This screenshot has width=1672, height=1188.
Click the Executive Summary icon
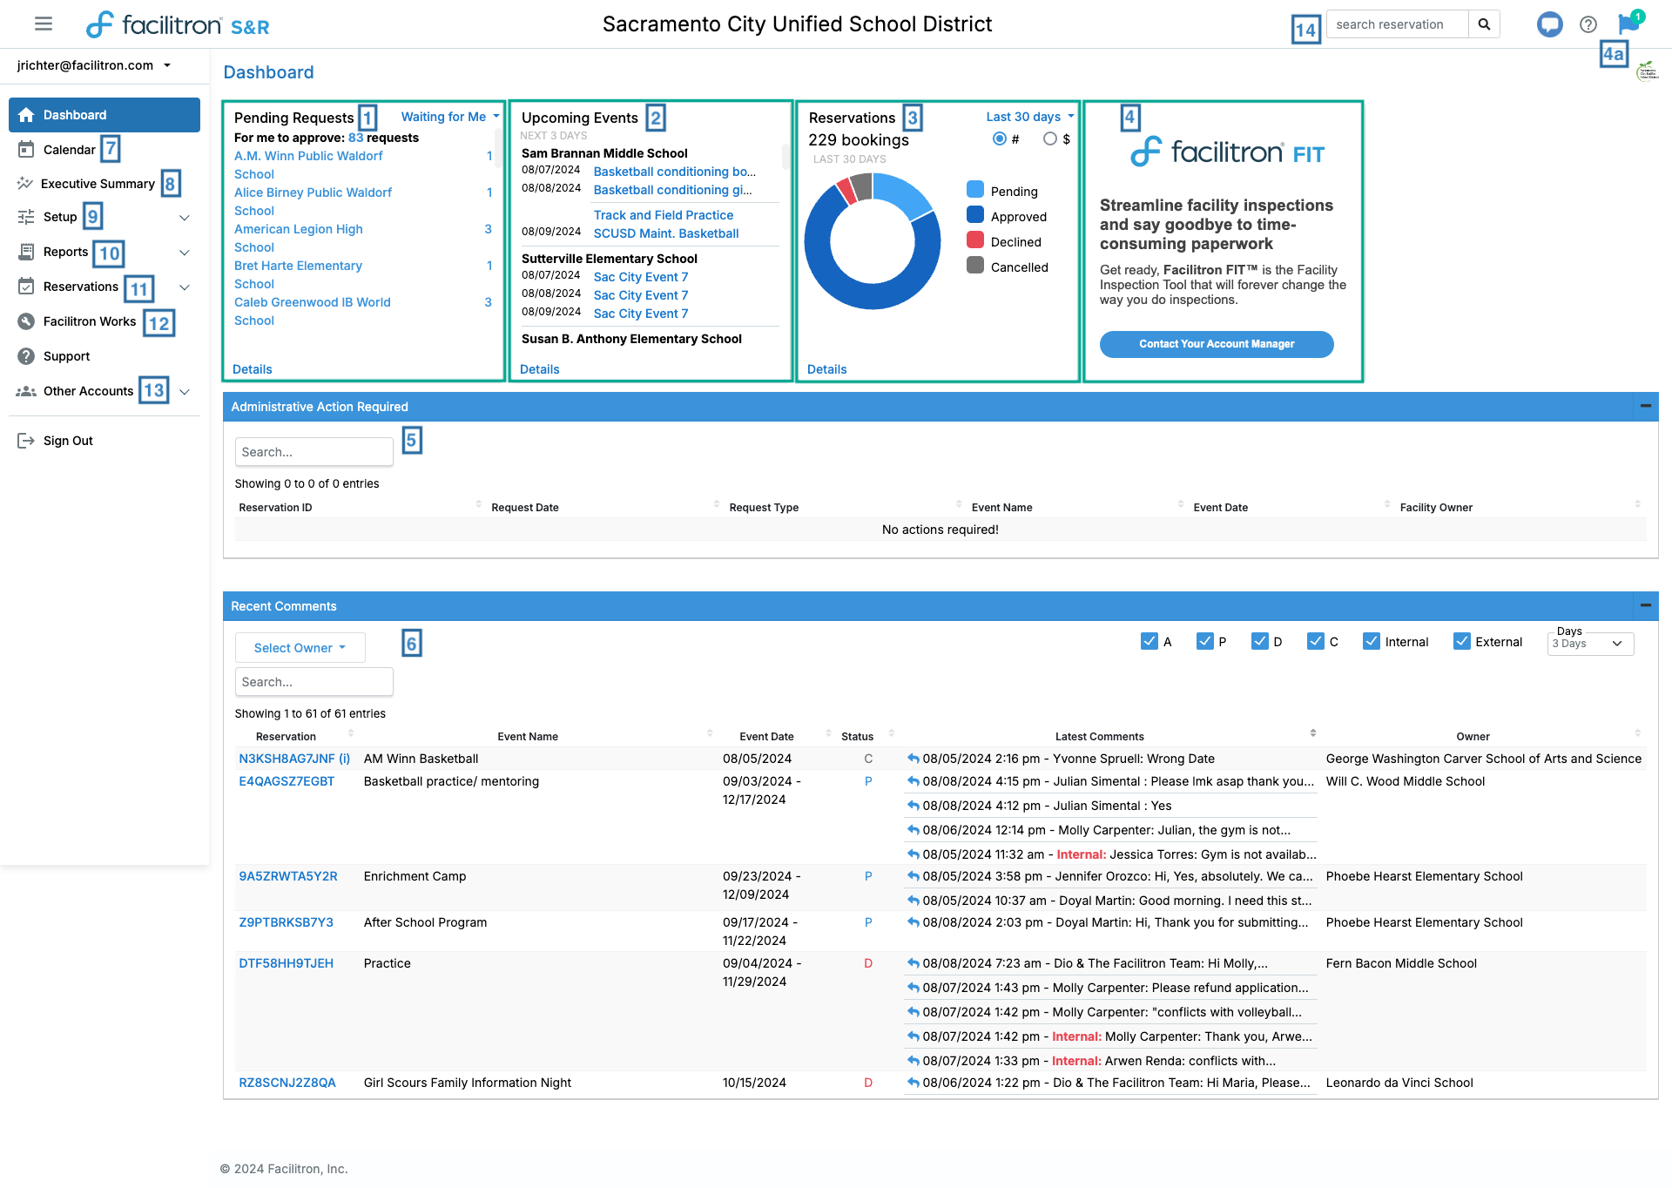tap(24, 183)
